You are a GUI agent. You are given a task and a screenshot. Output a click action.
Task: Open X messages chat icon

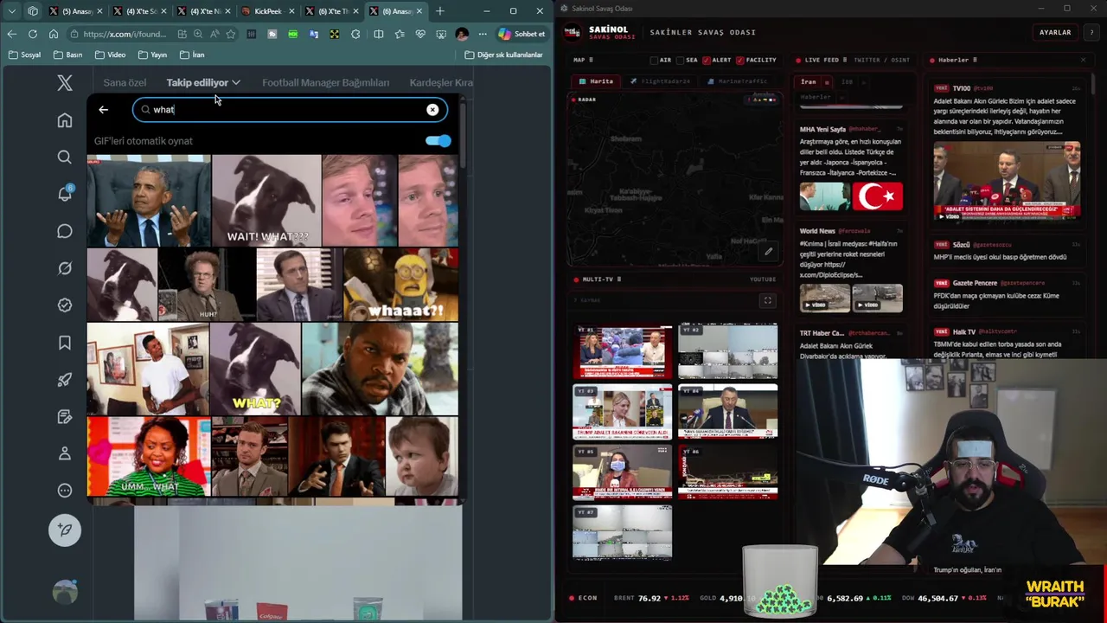click(65, 231)
